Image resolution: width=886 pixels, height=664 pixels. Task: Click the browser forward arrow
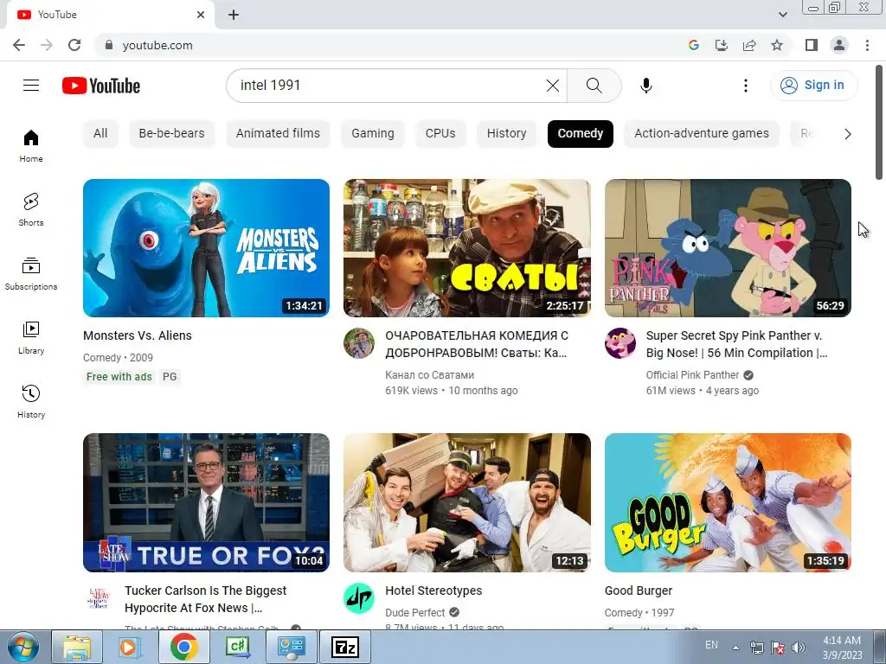[47, 45]
